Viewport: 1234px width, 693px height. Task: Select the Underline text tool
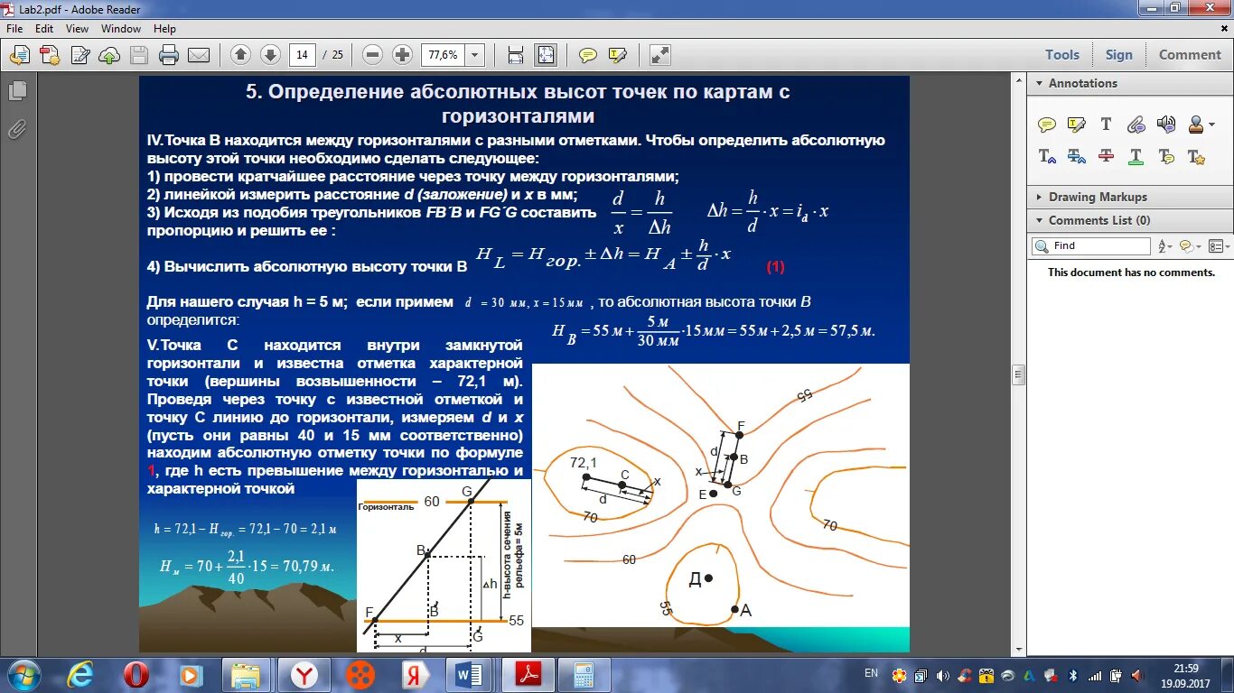click(x=1136, y=156)
